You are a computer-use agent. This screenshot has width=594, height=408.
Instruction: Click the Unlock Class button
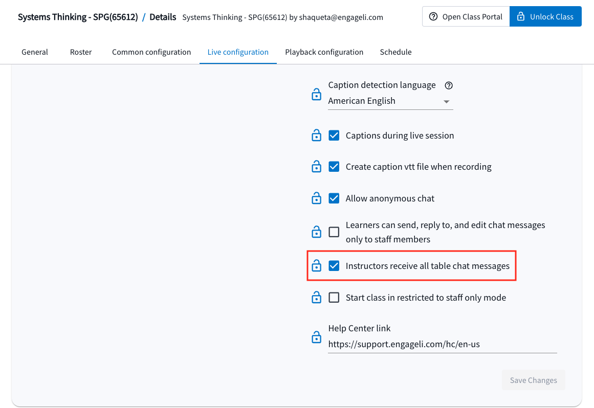coord(545,17)
